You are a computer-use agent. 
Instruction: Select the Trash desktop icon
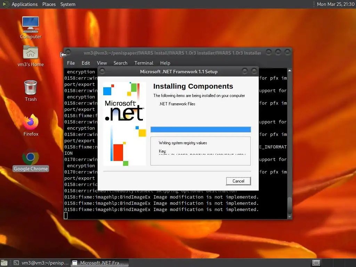[31, 91]
